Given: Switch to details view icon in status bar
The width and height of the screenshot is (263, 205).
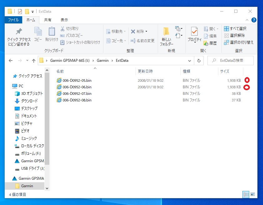Looking at the screenshot, I should point(246,194).
